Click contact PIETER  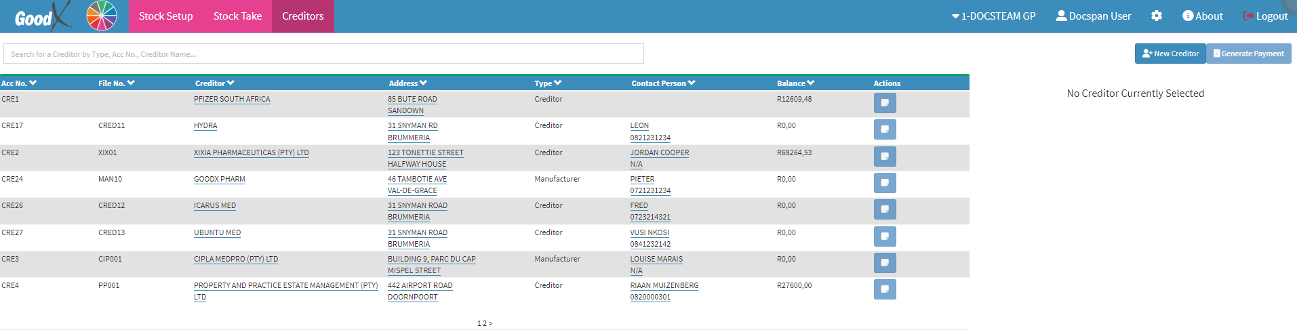pyautogui.click(x=642, y=180)
